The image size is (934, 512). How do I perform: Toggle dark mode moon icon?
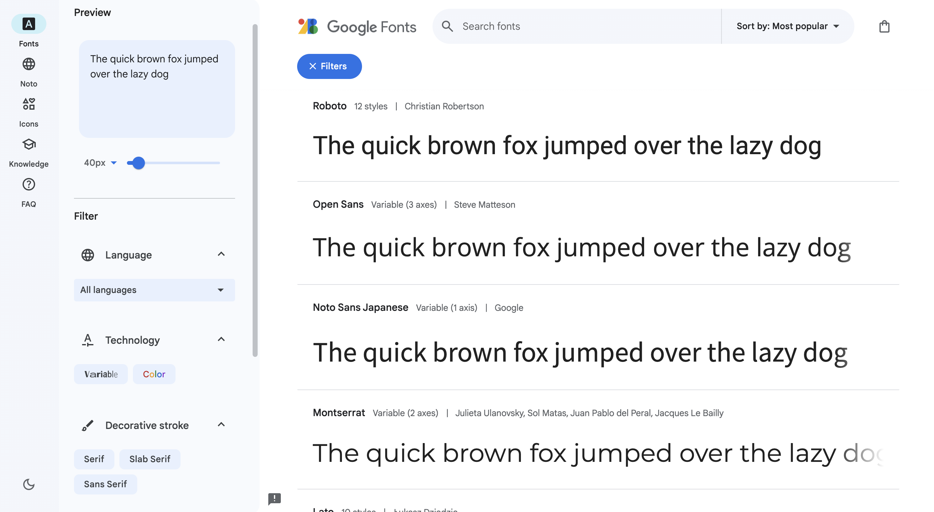[x=29, y=484]
